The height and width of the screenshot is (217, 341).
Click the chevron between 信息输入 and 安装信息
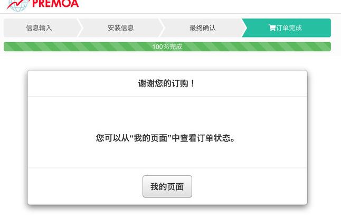click(80, 28)
